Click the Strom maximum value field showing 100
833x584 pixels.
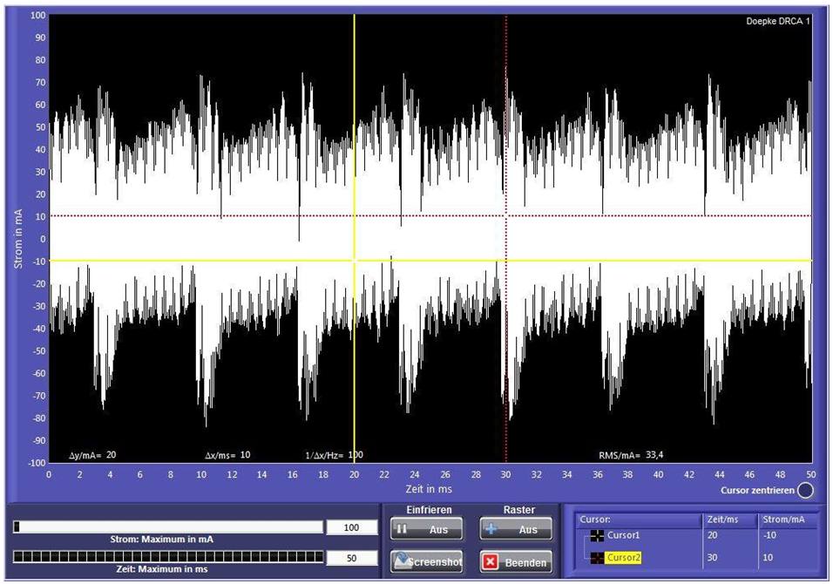tap(351, 527)
